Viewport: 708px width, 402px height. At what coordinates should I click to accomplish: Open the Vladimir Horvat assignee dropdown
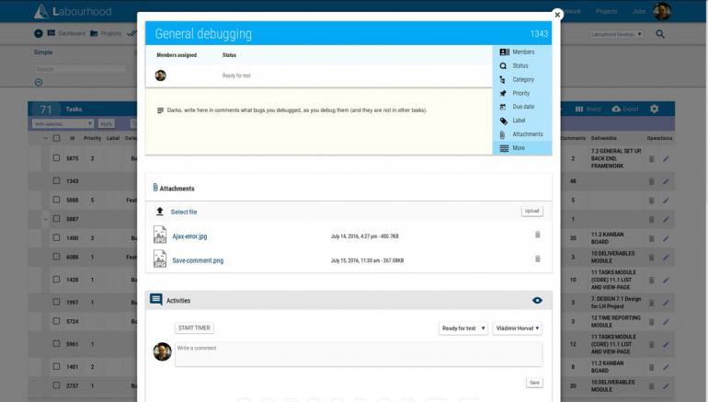coord(517,328)
